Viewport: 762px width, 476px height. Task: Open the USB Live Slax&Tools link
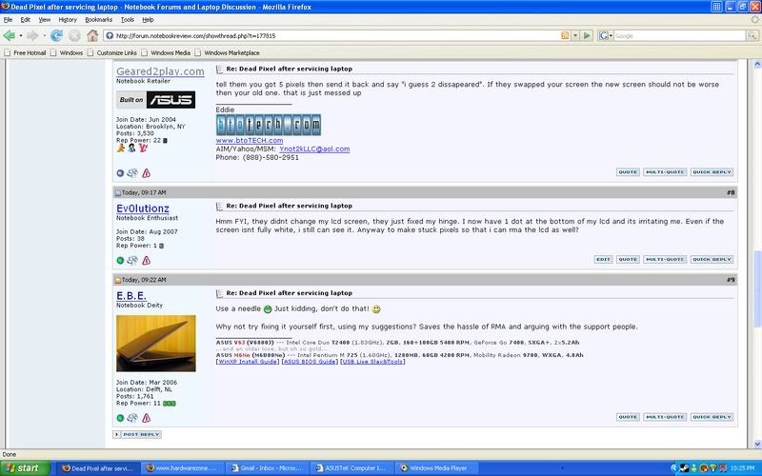(372, 362)
